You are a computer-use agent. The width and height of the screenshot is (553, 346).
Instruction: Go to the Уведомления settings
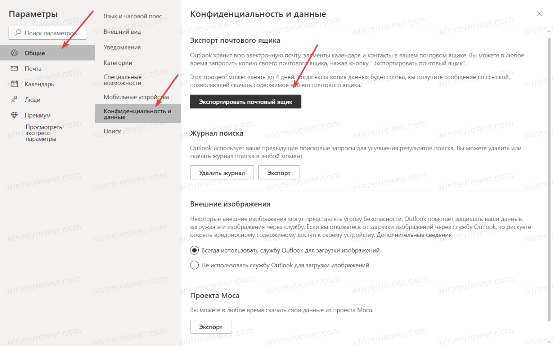(x=122, y=47)
